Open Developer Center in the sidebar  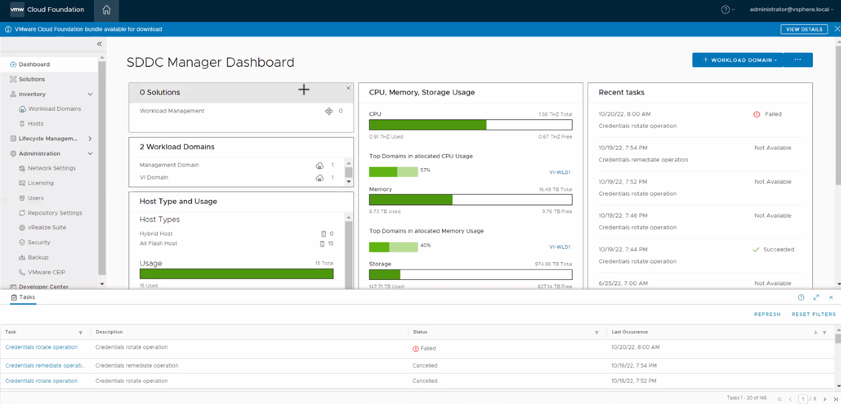[44, 287]
